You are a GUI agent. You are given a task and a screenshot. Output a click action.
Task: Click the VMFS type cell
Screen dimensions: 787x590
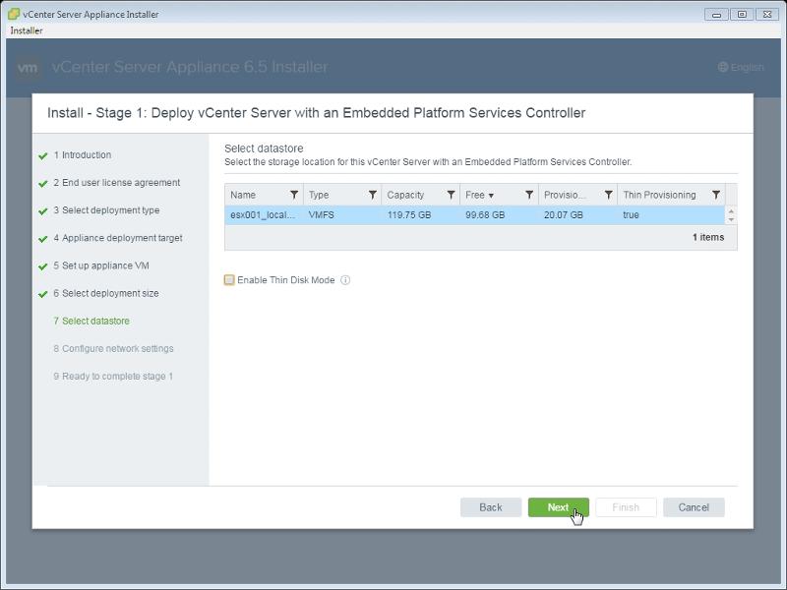[x=322, y=214]
